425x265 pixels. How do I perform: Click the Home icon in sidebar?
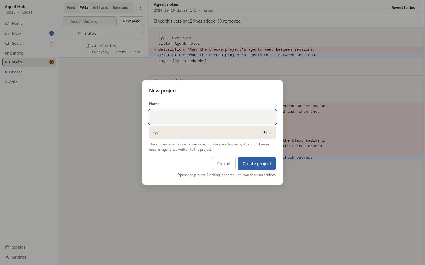(x=7, y=24)
